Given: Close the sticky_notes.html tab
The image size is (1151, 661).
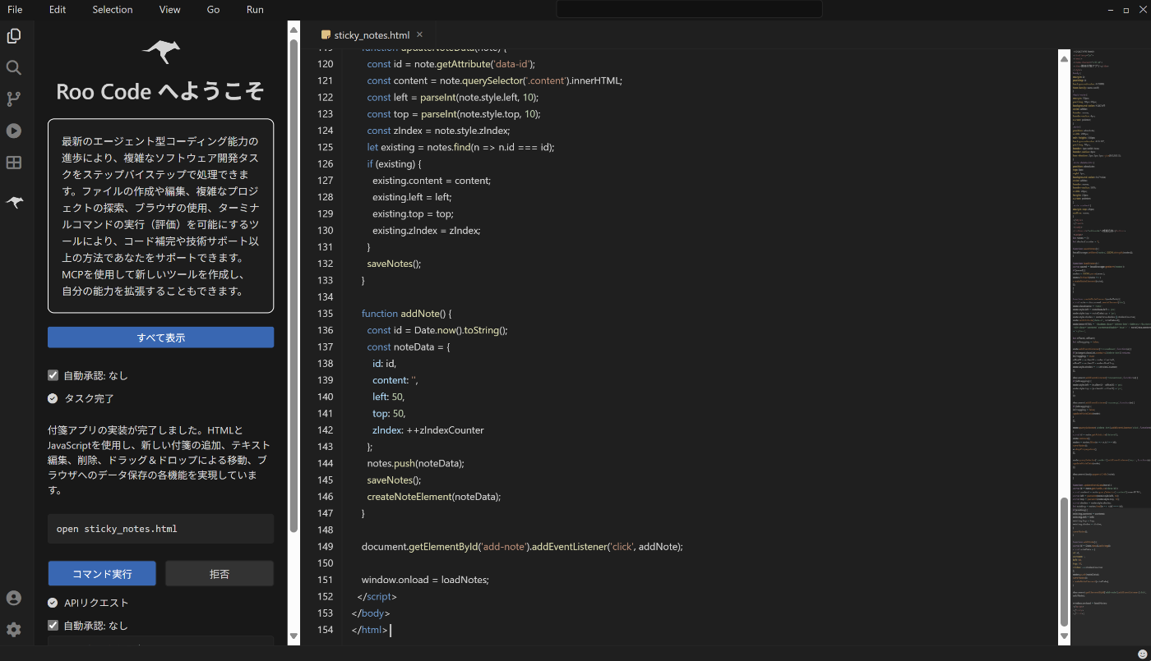Looking at the screenshot, I should coord(419,34).
